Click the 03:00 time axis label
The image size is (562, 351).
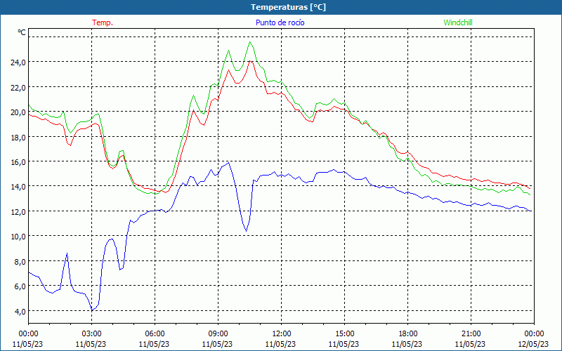[92, 334]
